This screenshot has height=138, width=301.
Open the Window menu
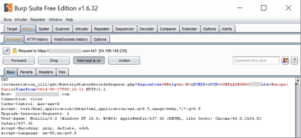(55, 20)
